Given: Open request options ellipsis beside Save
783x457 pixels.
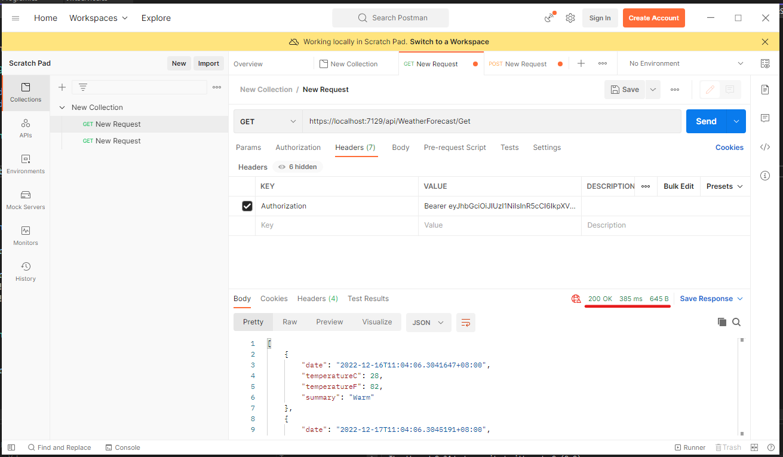Looking at the screenshot, I should tap(675, 90).
